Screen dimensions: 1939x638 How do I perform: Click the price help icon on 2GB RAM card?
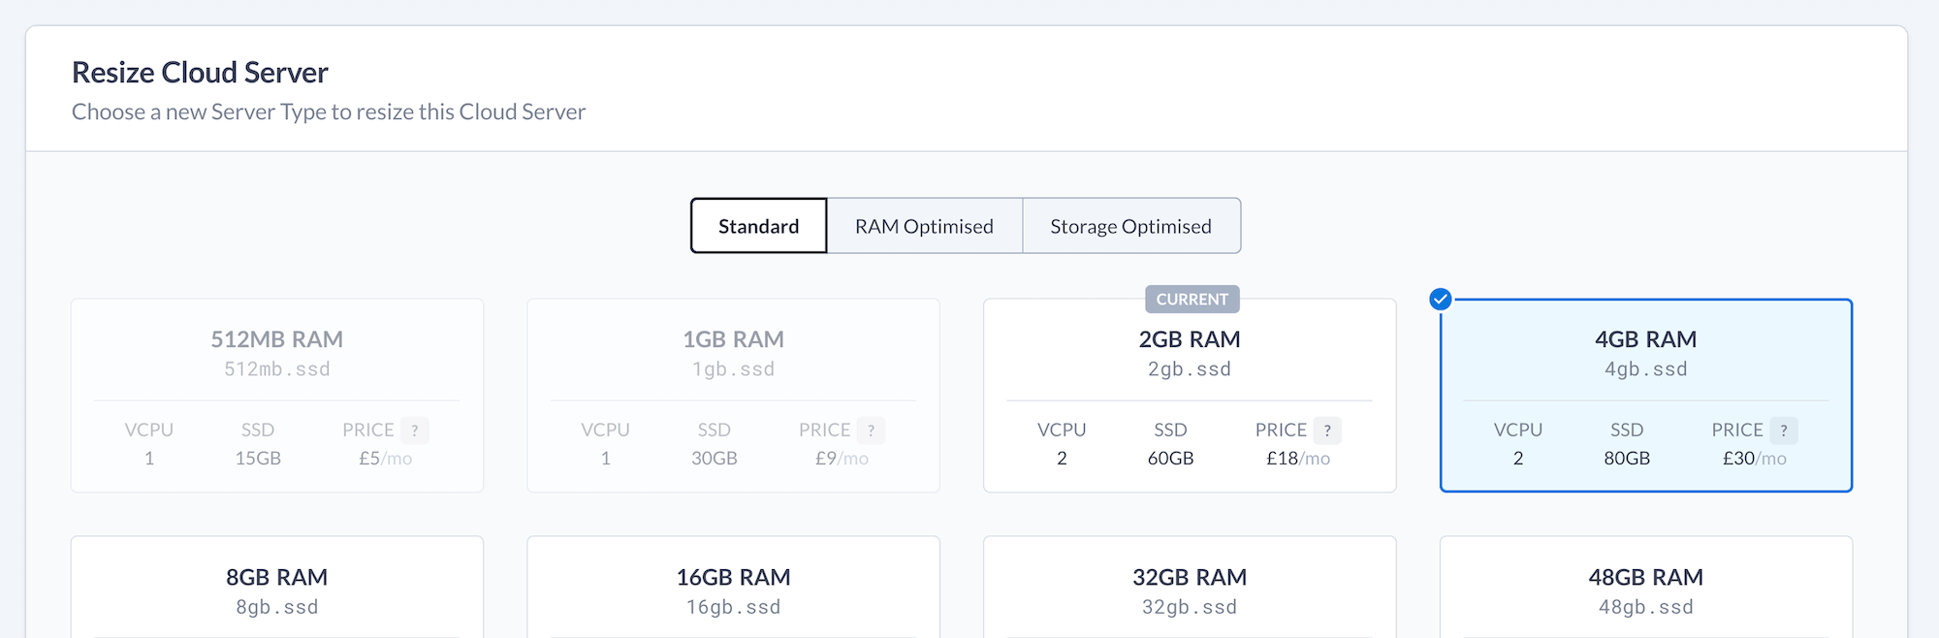pyautogui.click(x=1327, y=430)
